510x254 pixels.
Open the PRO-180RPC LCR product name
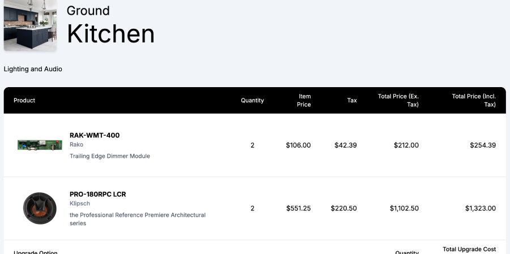coord(97,194)
